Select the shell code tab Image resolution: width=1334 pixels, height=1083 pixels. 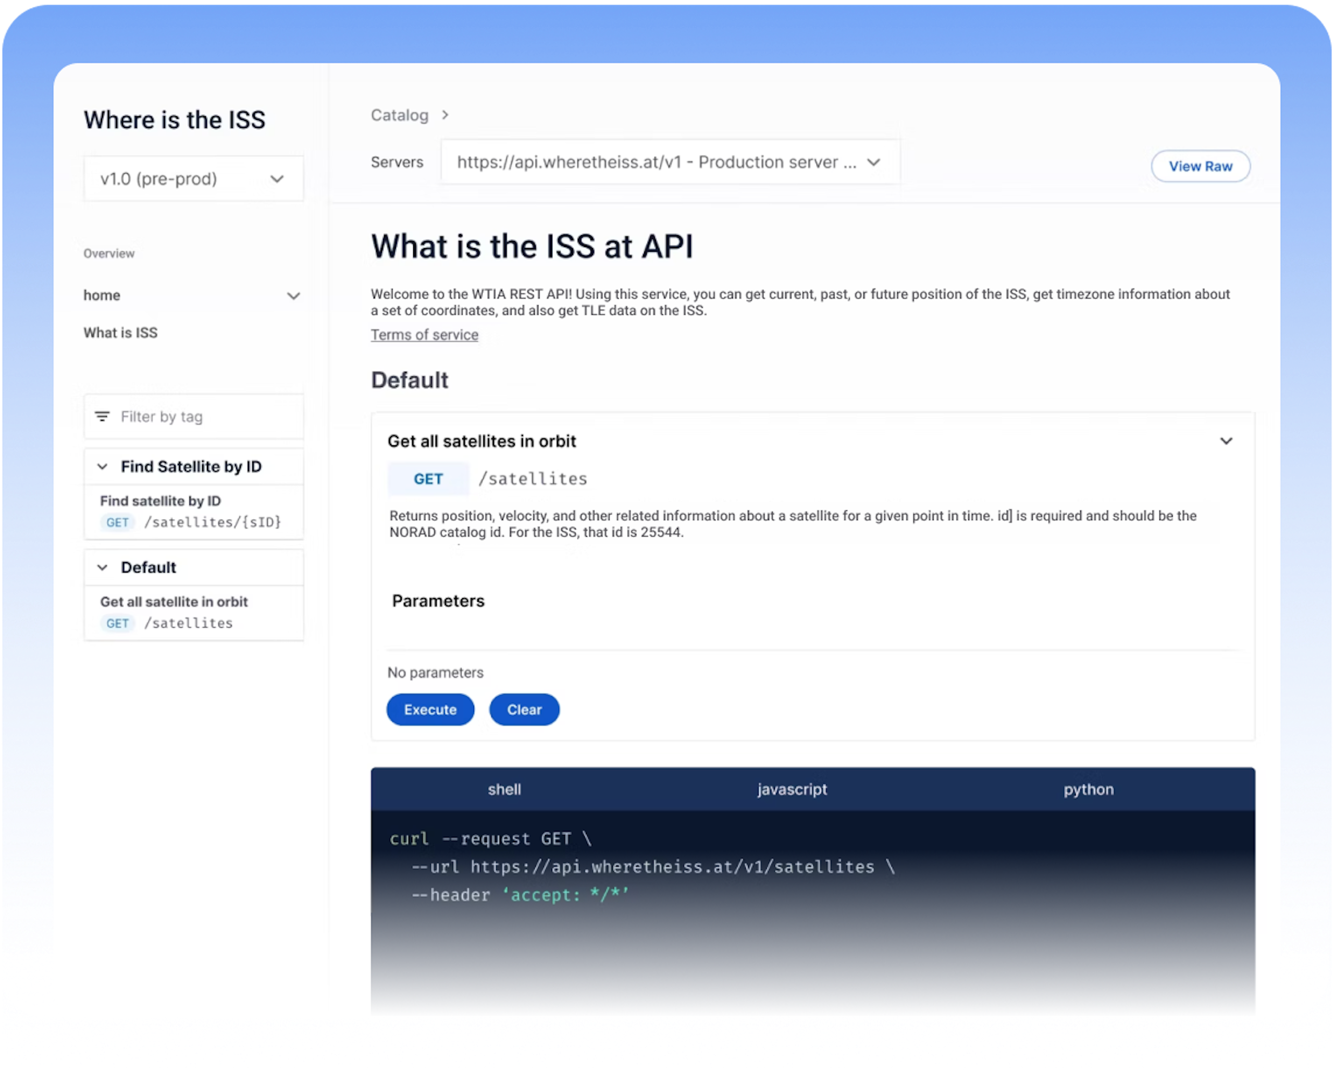tap(504, 789)
